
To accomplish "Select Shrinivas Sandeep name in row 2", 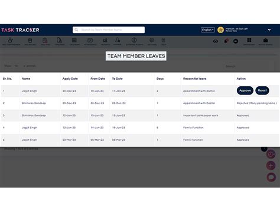I will pyautogui.click(x=34, y=103).
